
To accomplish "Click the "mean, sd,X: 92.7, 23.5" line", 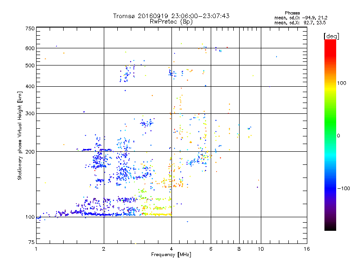I will (x=300, y=23).
